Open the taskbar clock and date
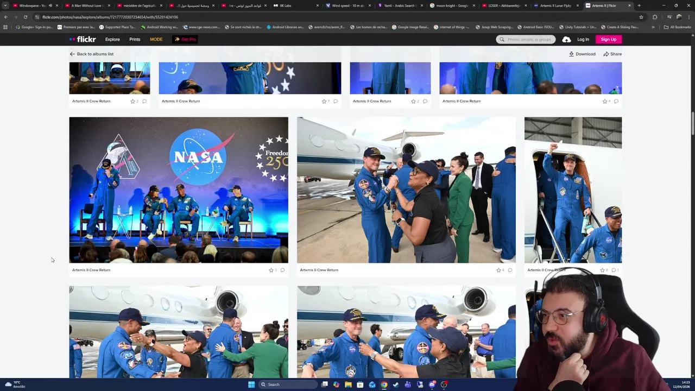Viewport: 695px width, 391px height. [x=681, y=384]
